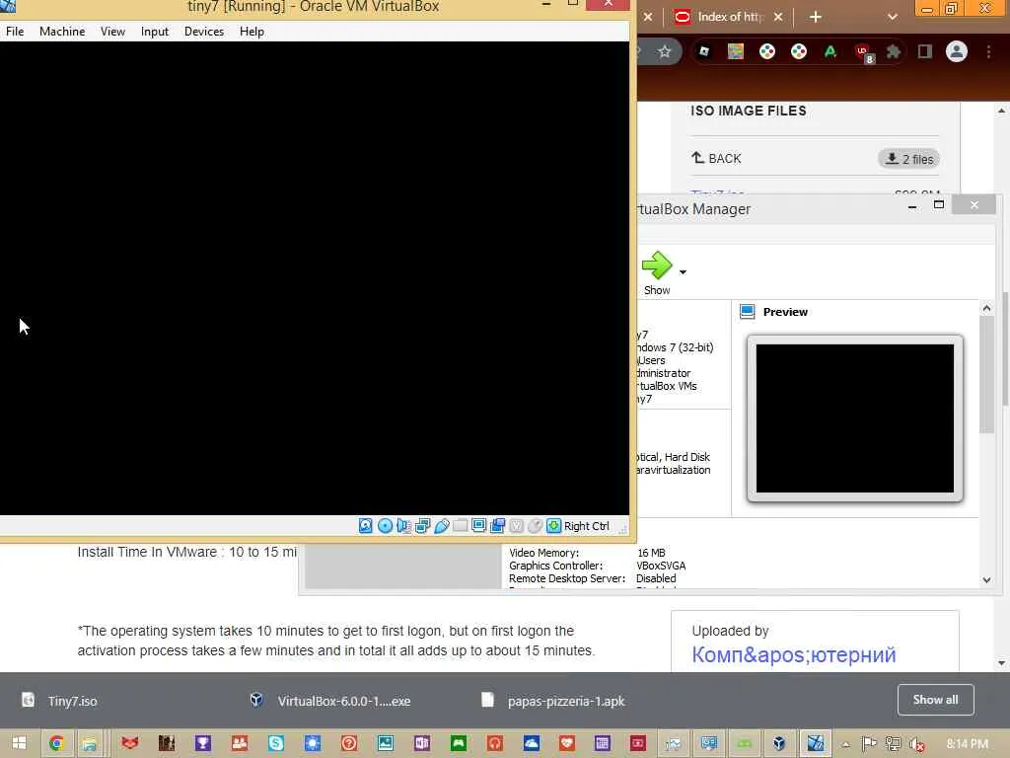Click Tiny7.iso in the downloads bar
This screenshot has width=1010, height=758.
coord(72,701)
